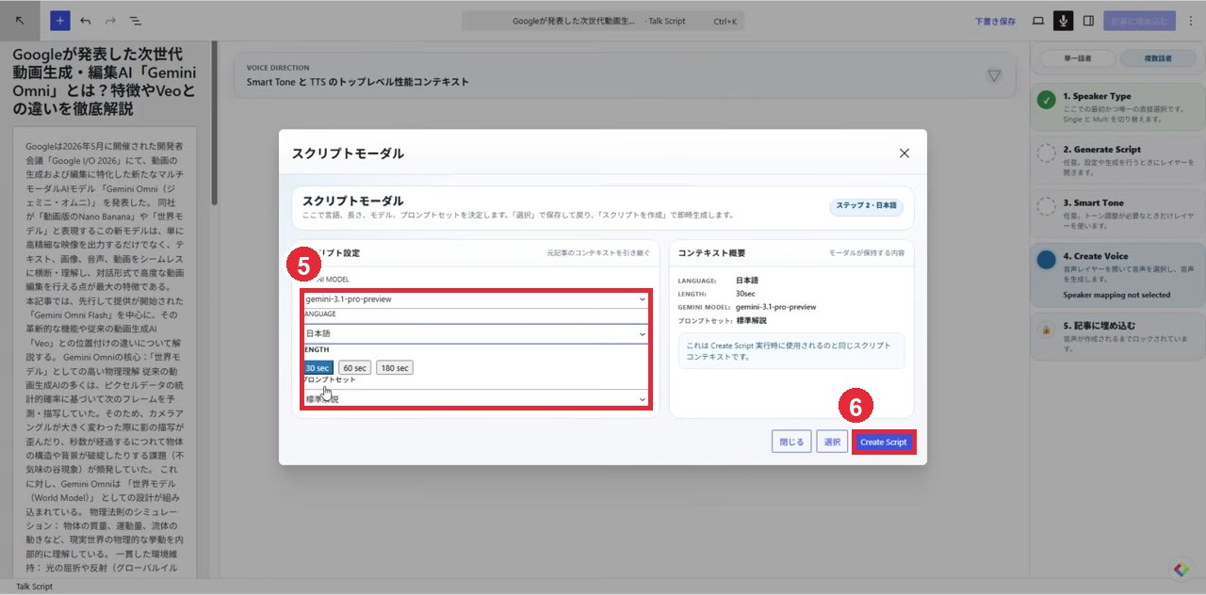Click the 記事に埋め込む button in top bar

pyautogui.click(x=1139, y=21)
